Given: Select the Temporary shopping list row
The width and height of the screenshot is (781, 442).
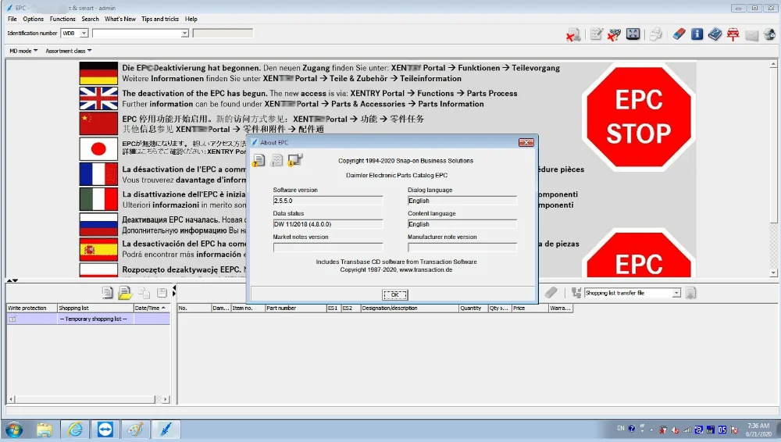Looking at the screenshot, I should (x=88, y=319).
